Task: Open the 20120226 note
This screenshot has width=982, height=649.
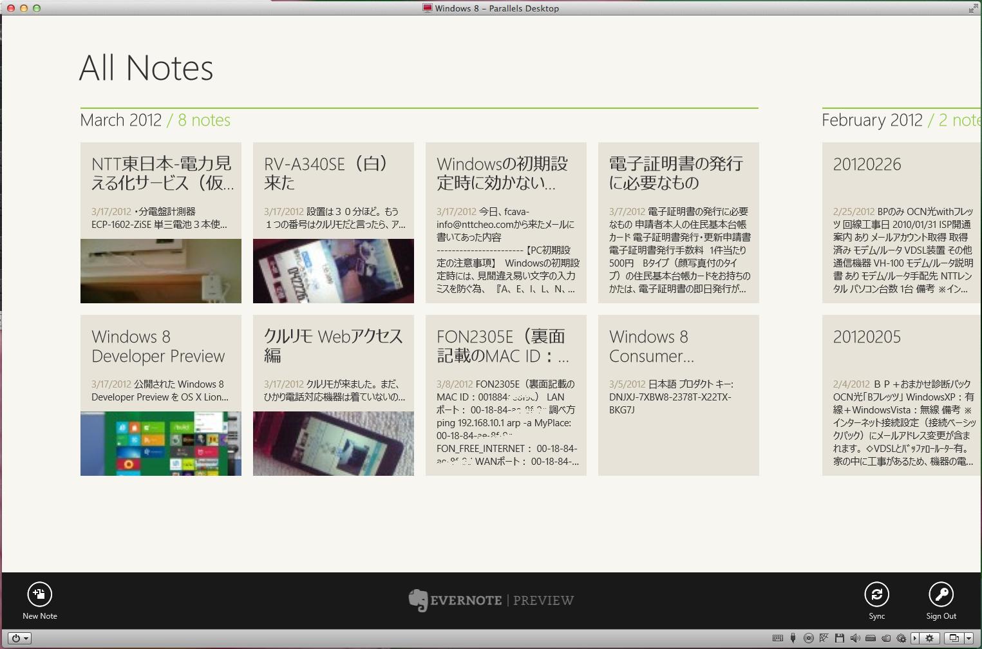Action: tap(902, 222)
